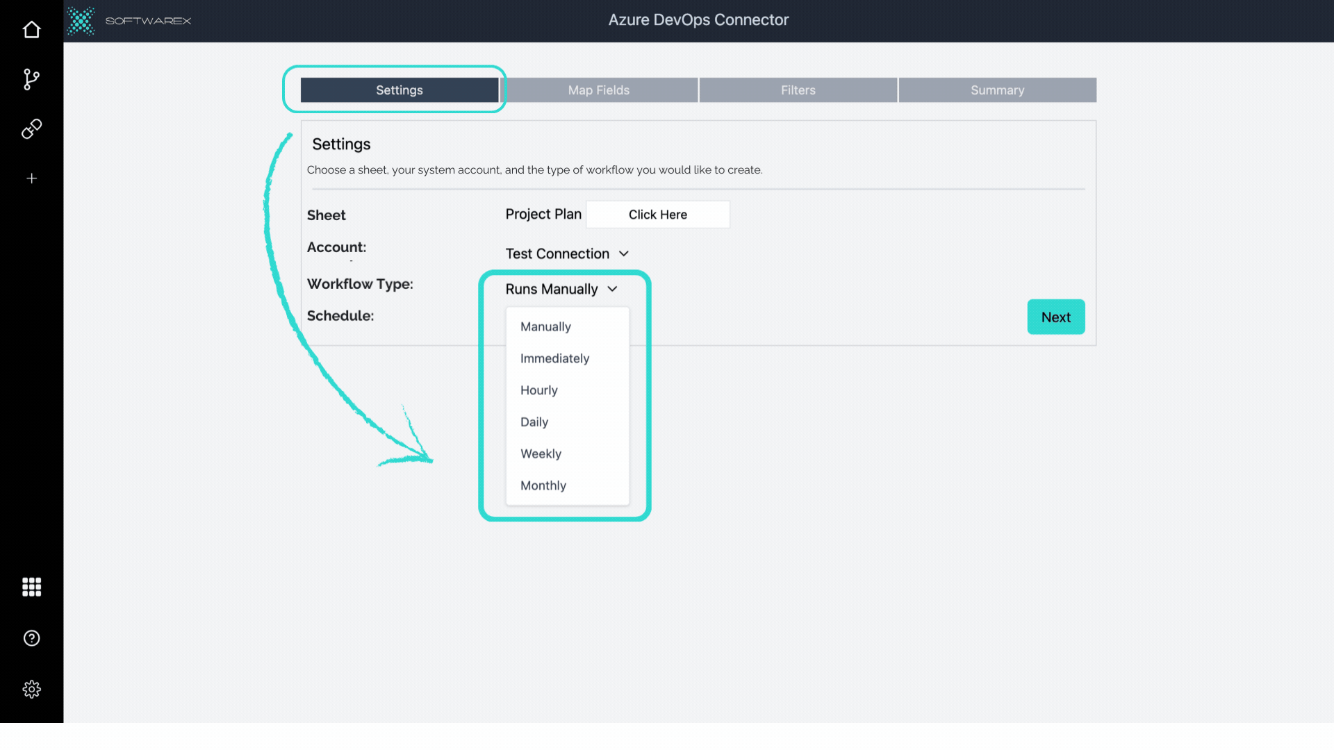1334x750 pixels.
Task: Choose the Weekly schedule option
Action: 568,454
